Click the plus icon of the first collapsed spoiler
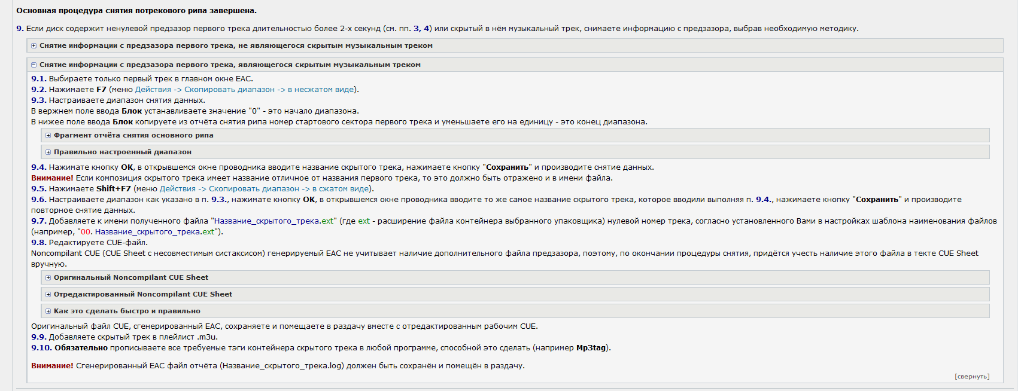 (x=34, y=46)
